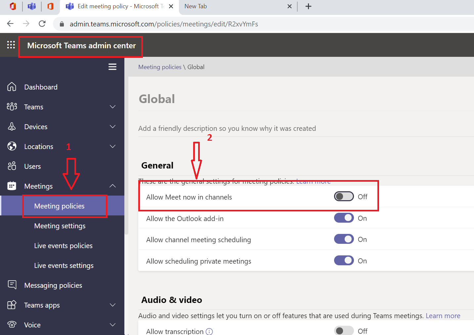Collapse the Meetings section chevron
The height and width of the screenshot is (335, 474).
(112, 186)
